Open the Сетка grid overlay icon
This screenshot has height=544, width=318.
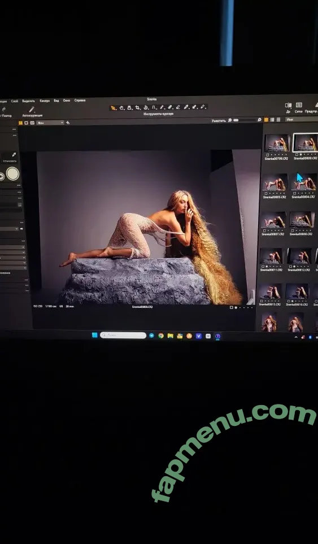[299, 105]
